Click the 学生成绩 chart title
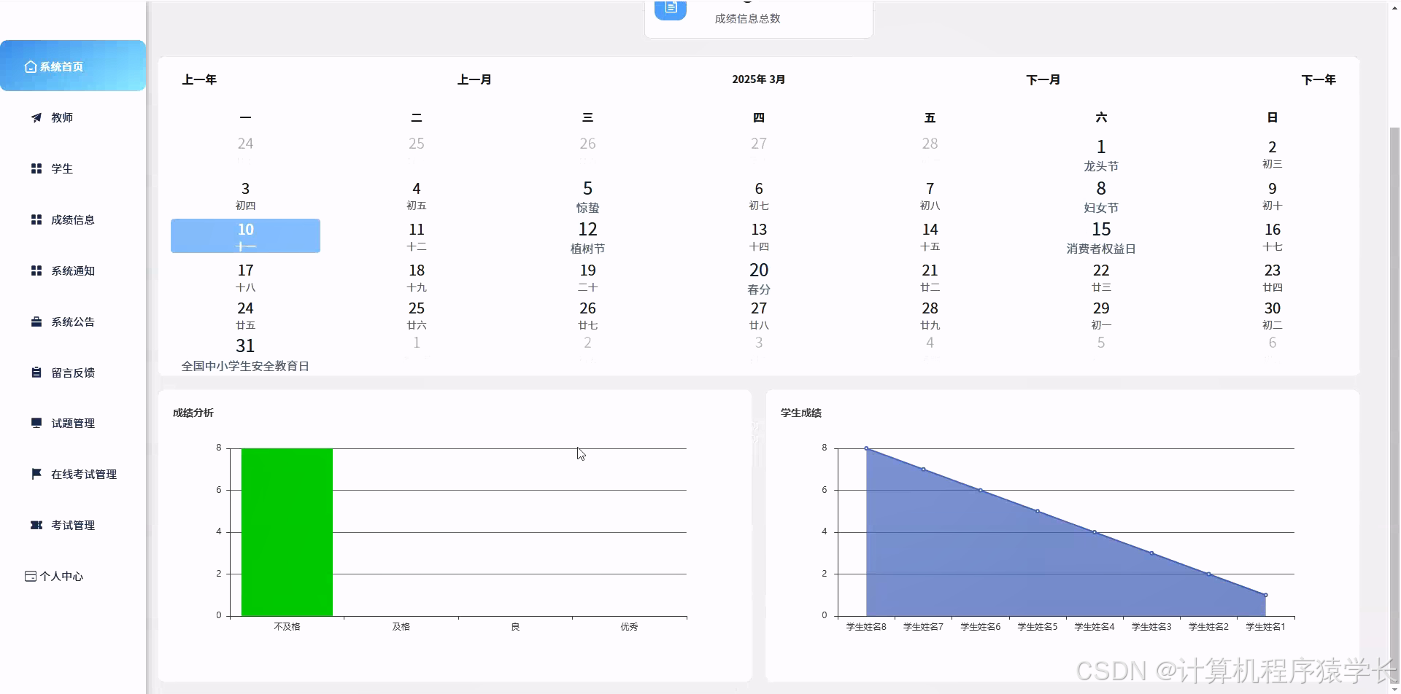 800,413
